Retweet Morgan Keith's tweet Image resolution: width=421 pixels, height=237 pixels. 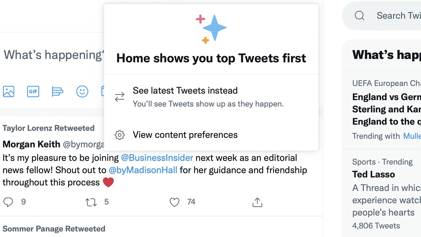coord(91,202)
